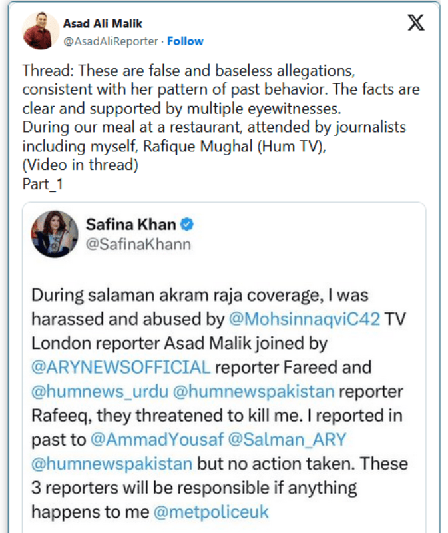Click the @AsadAliReporter handle
This screenshot has width=448, height=533.
(110, 41)
